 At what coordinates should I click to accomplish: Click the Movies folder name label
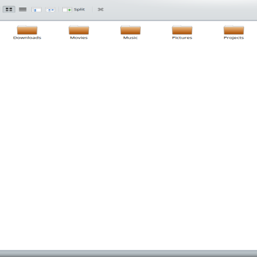(x=79, y=38)
